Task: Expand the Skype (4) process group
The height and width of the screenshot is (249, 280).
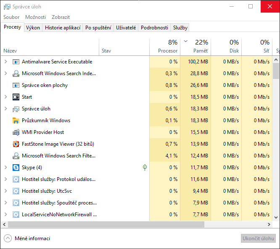Action: 5,168
